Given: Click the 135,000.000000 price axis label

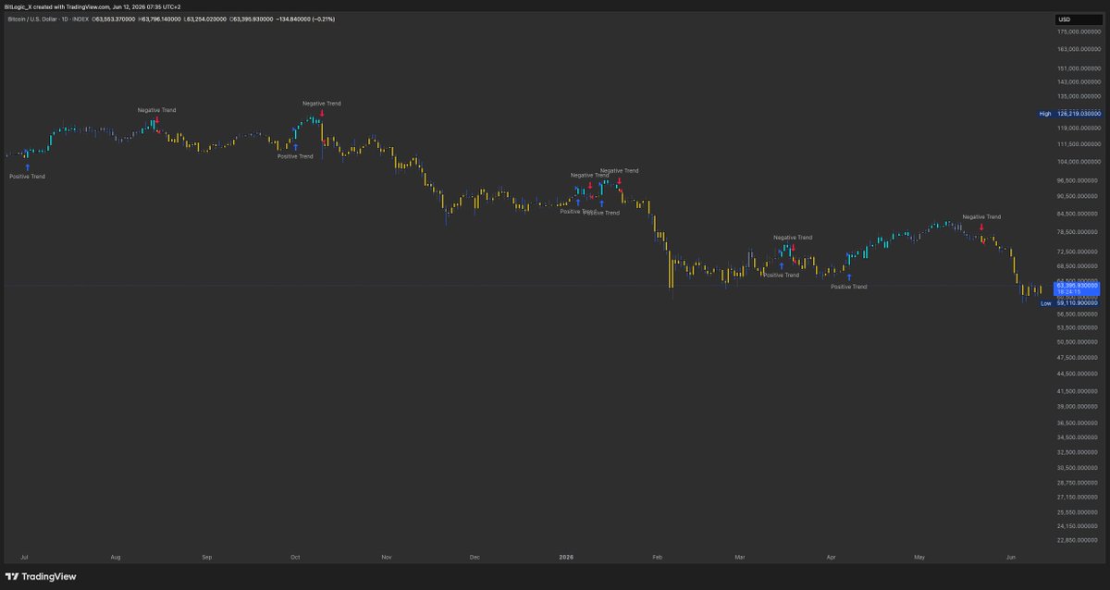Looking at the screenshot, I should tap(1078, 95).
